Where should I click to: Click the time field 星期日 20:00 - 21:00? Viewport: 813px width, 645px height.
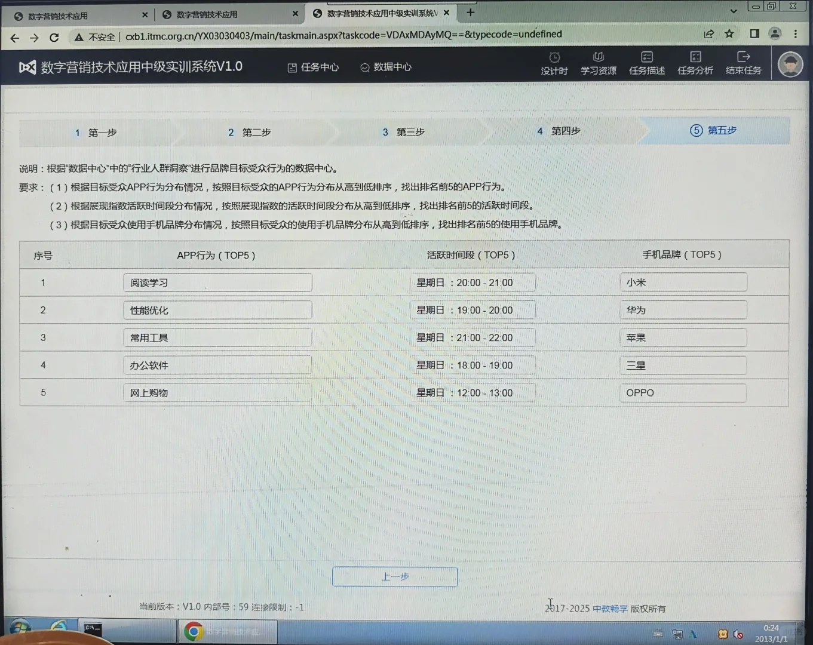tap(473, 282)
